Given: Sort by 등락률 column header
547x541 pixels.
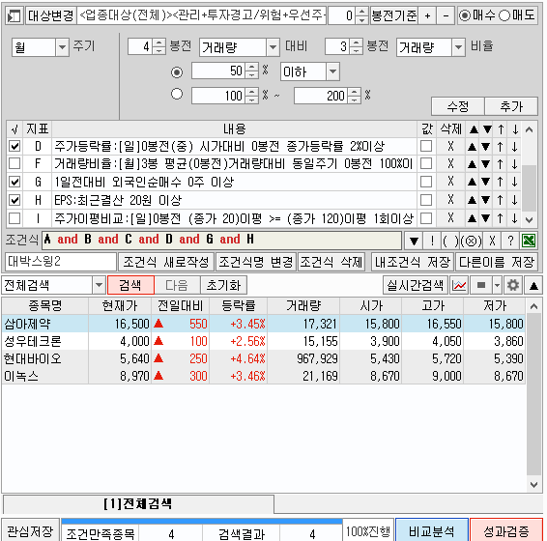Looking at the screenshot, I should pyautogui.click(x=239, y=306).
